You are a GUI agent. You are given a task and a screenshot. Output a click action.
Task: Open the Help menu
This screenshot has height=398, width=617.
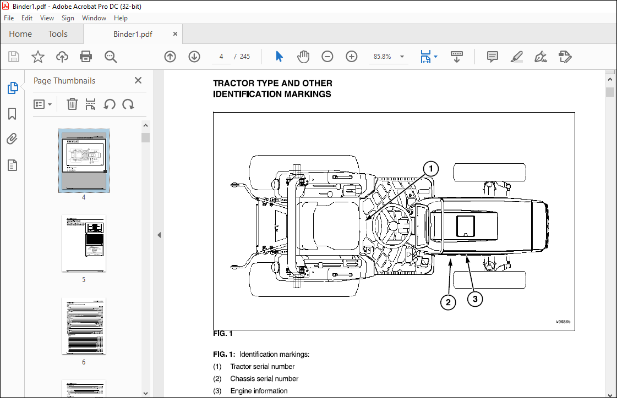click(121, 18)
